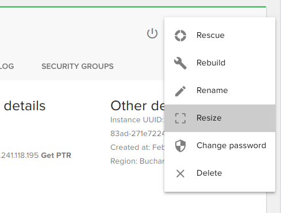Click the Change password shield icon

tap(180, 146)
